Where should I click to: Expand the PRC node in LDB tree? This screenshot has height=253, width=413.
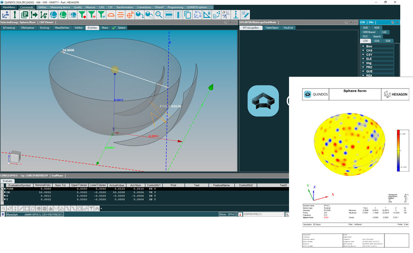363,67
